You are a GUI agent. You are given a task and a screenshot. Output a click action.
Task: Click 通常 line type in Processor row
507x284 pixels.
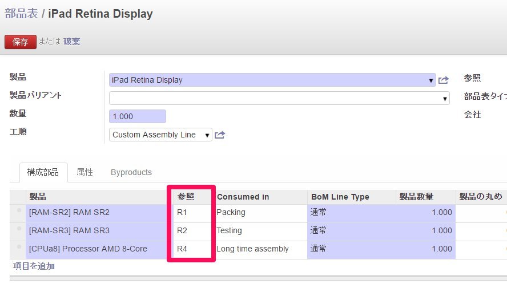click(x=352, y=249)
